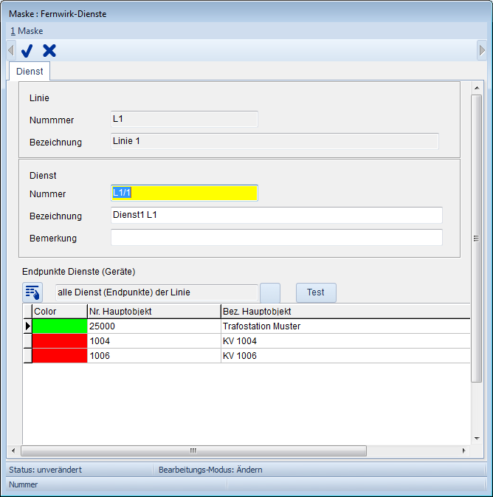493x497 pixels.
Task: Click the vertical scrollbar thumb
Action: click(477, 239)
